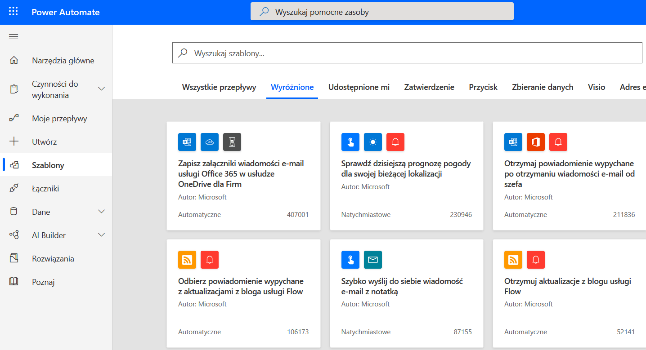Expand the Czynności do wykonania section
Screen dimensions: 646x350
pos(102,89)
